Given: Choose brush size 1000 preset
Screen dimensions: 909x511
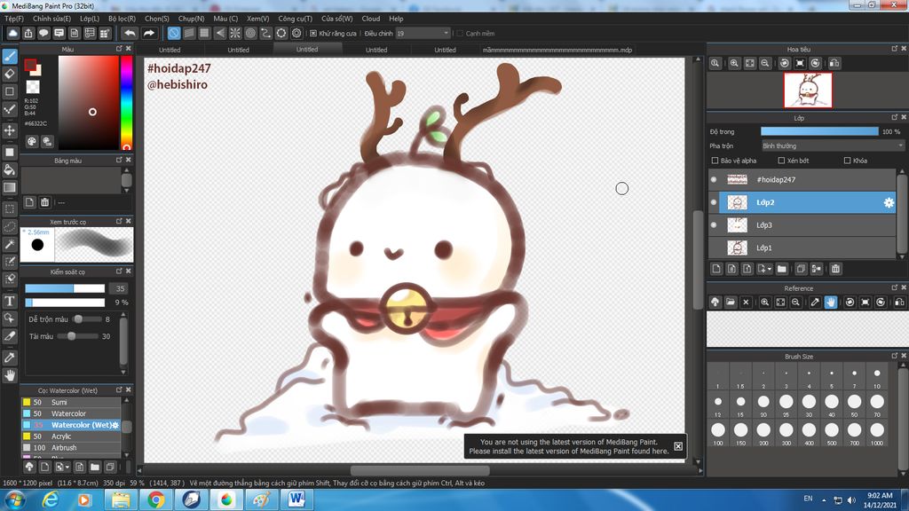Looking at the screenshot, I should 876,433.
